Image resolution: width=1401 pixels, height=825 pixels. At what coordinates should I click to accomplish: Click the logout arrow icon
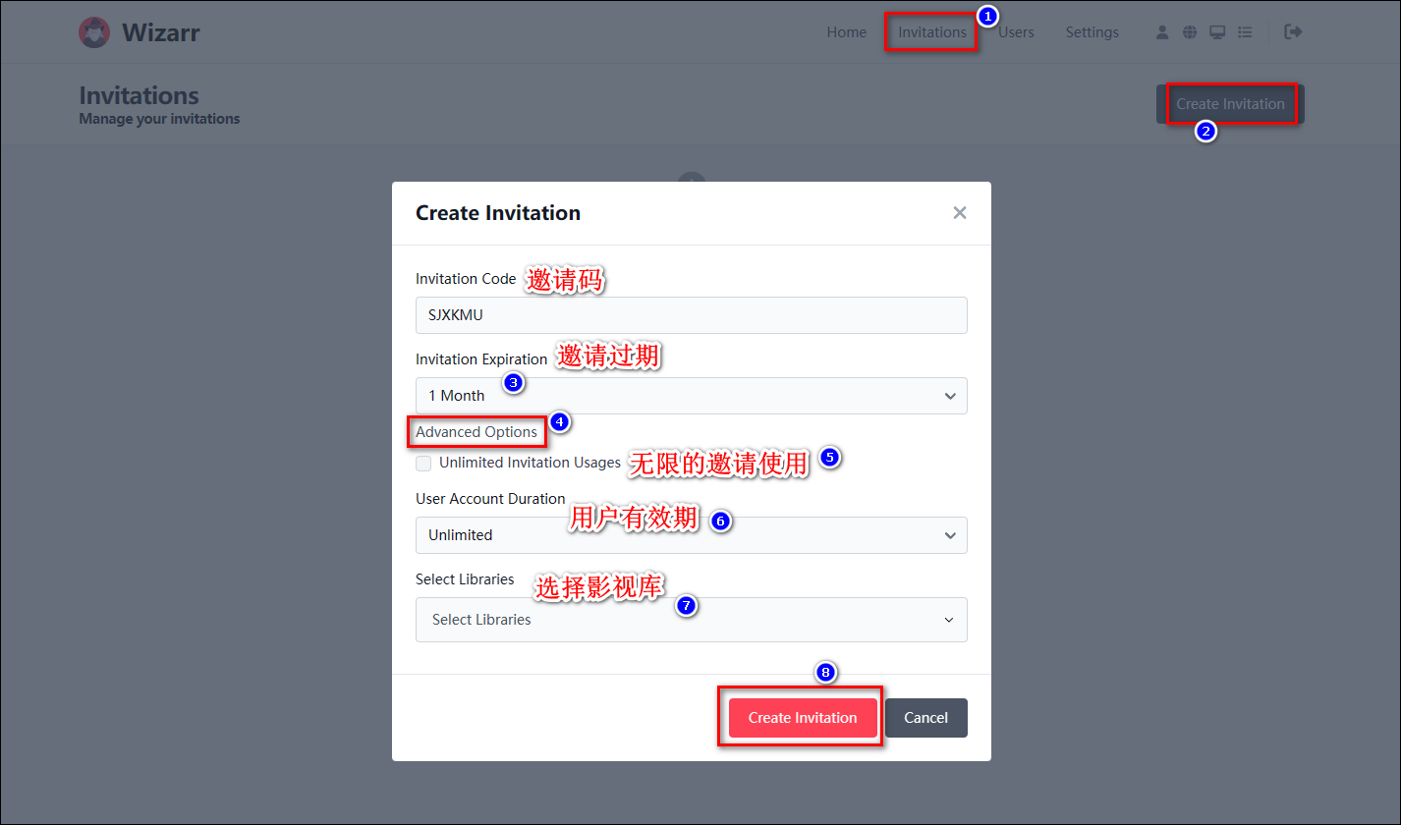1293,32
